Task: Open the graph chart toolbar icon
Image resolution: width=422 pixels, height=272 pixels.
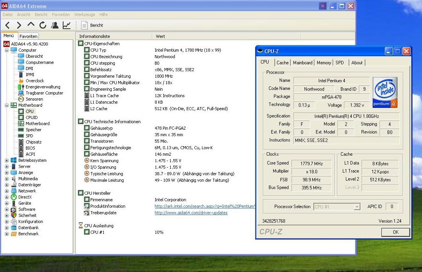Action: tap(67, 25)
